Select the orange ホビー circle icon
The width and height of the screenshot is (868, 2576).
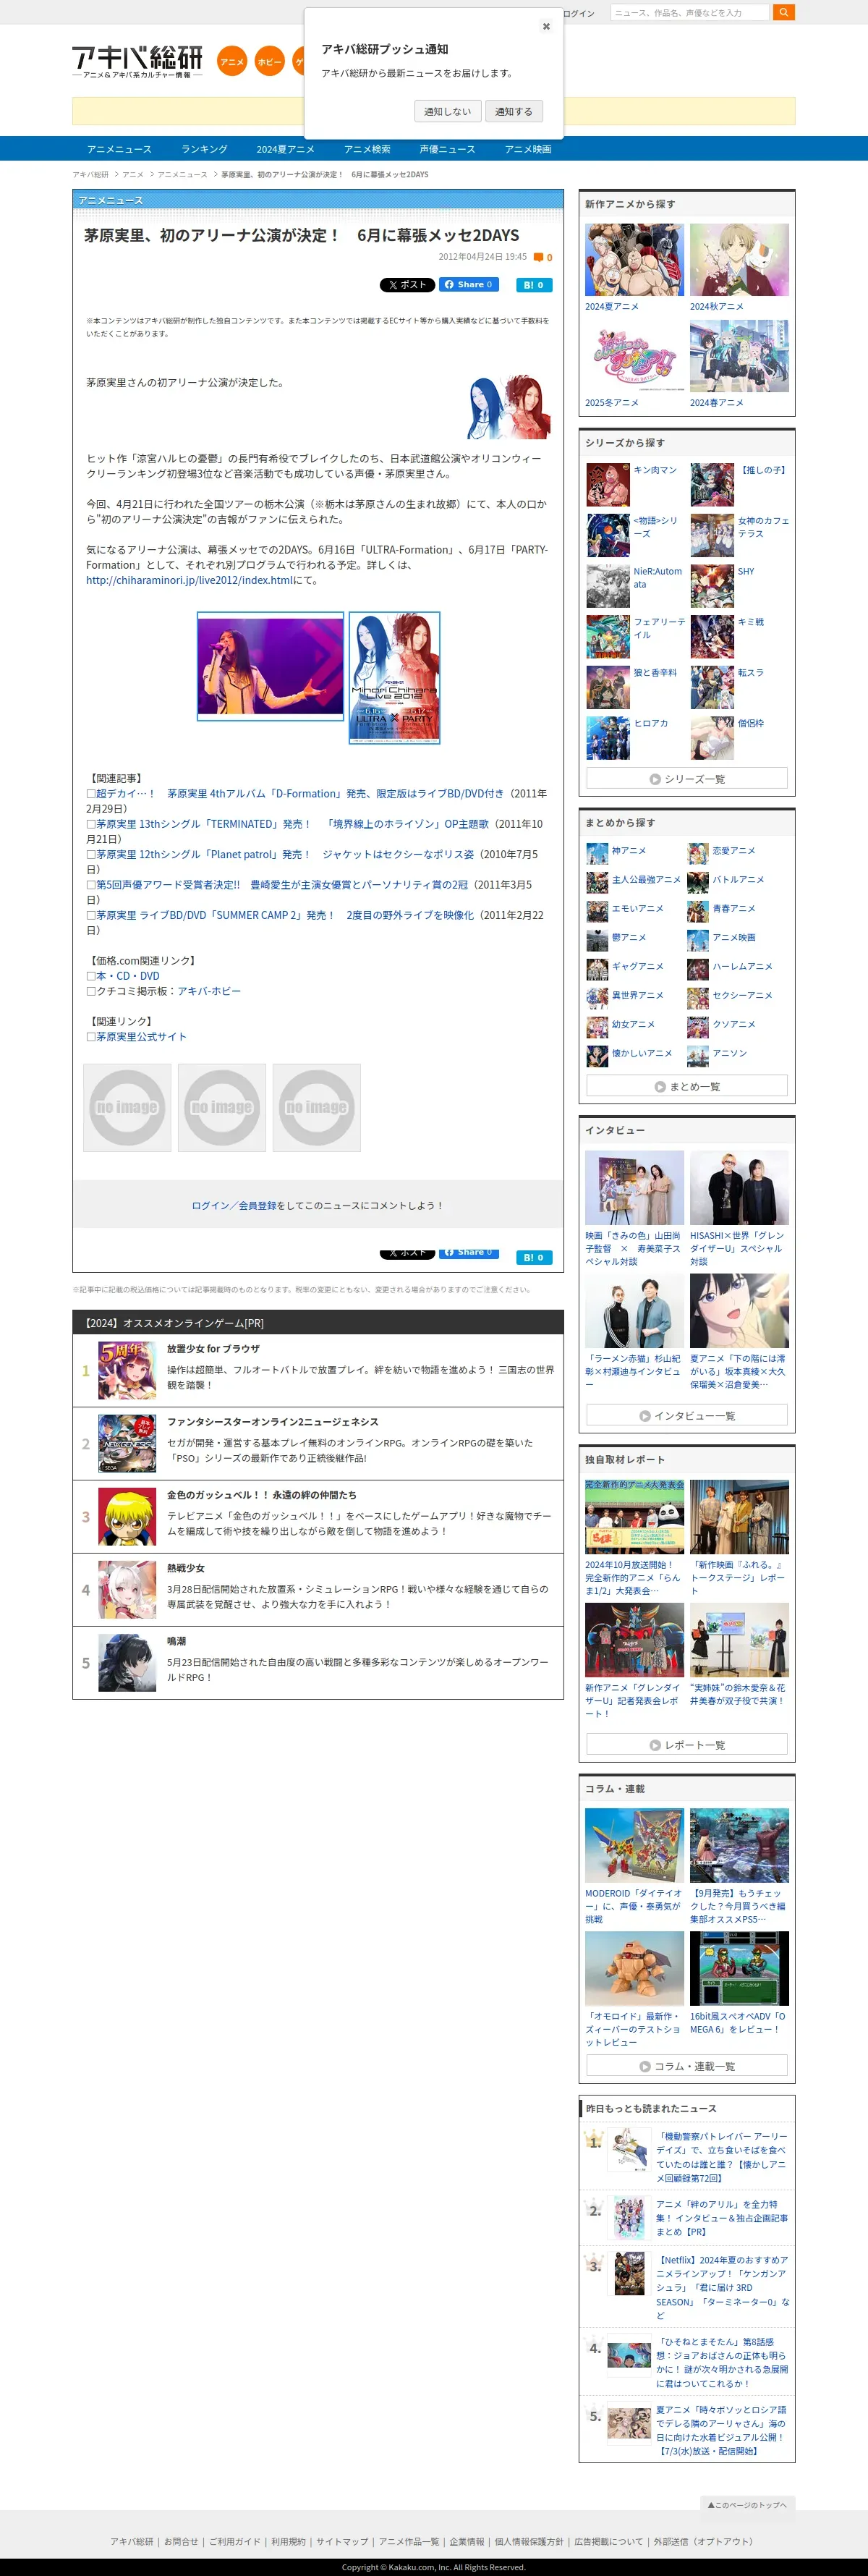(270, 61)
